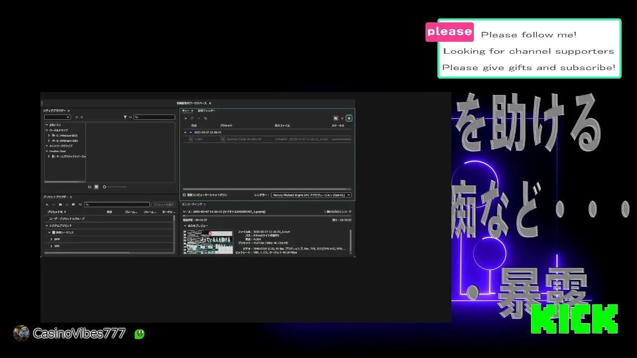637x358 pixels.
Task: Collapse the 出力をプレビュー section
Action: coord(185,226)
